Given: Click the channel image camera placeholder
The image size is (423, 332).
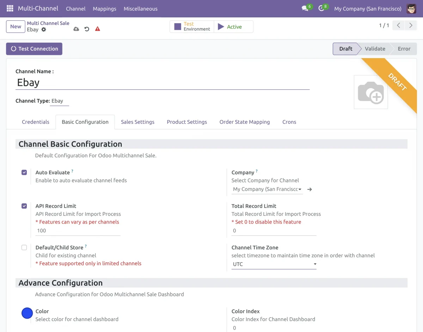Looking at the screenshot, I should (371, 92).
